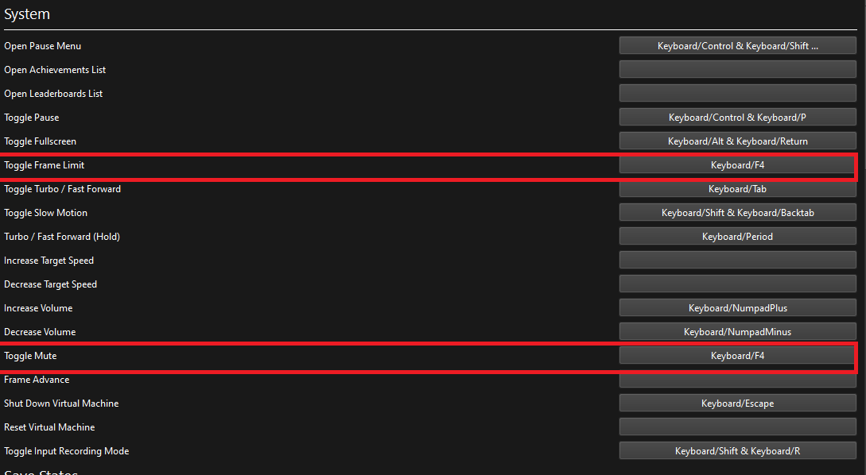Image resolution: width=866 pixels, height=475 pixels.
Task: Set a Decrease Target Speed hotkey
Action: tap(737, 284)
